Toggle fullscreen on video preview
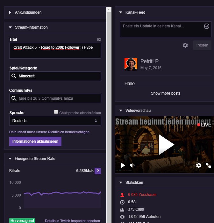The image size is (214, 223). 208,165
